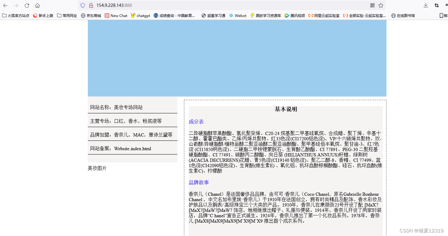Click the 主营专场：口红，香水，粉底液等 row

tap(133, 121)
